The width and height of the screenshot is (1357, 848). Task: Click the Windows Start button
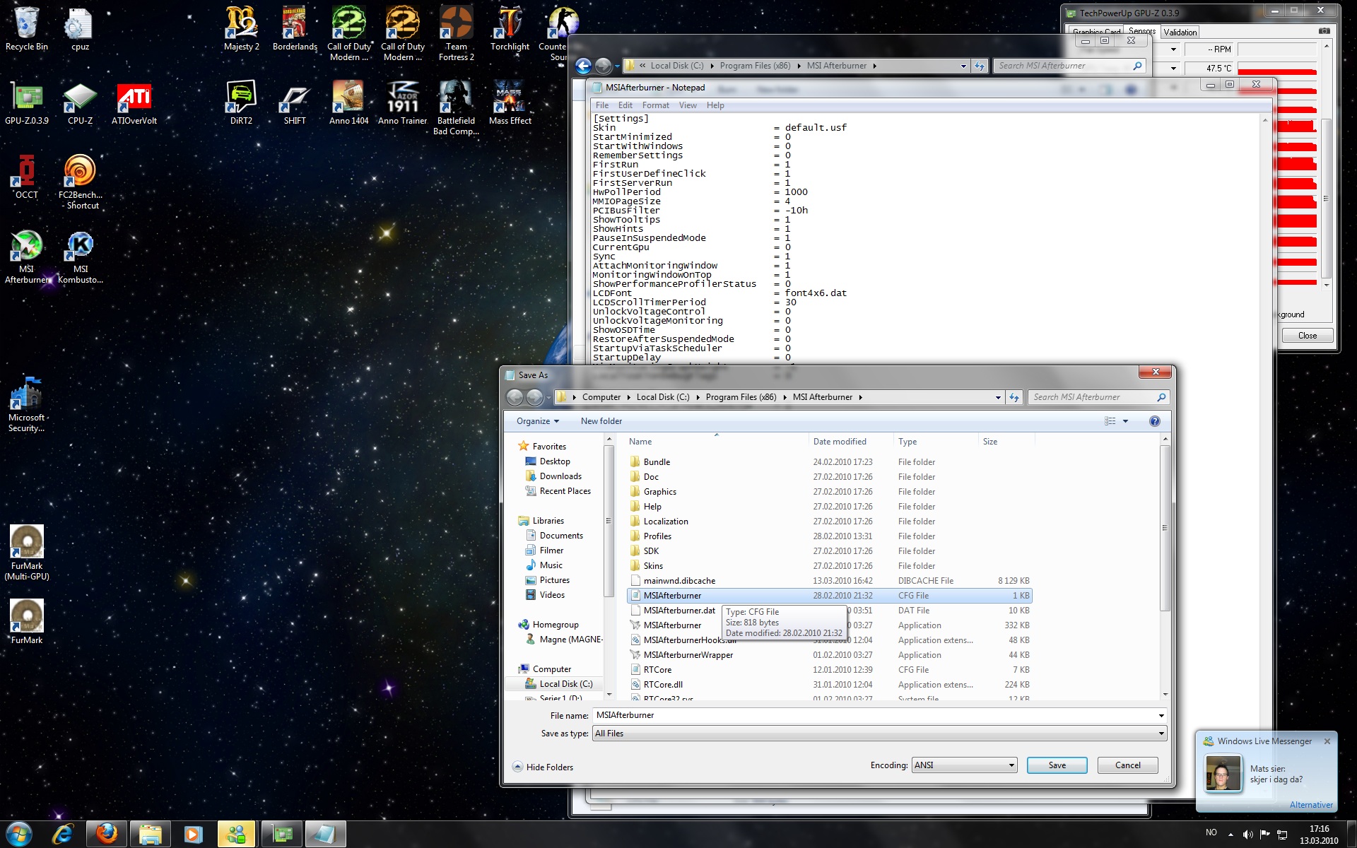pyautogui.click(x=19, y=835)
